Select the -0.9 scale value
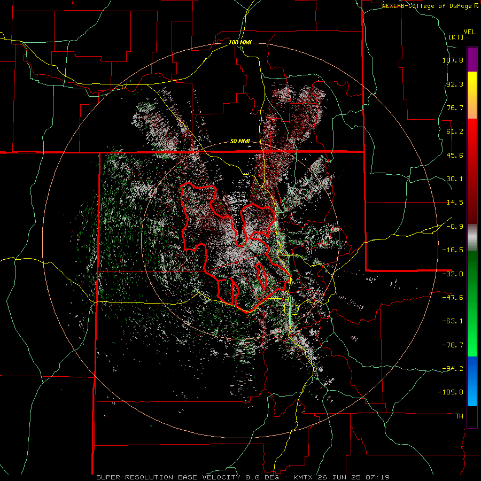The width and height of the screenshot is (481, 481). coord(455,227)
